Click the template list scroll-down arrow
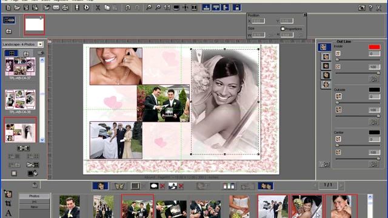The width and height of the screenshot is (388, 218). 42,140
